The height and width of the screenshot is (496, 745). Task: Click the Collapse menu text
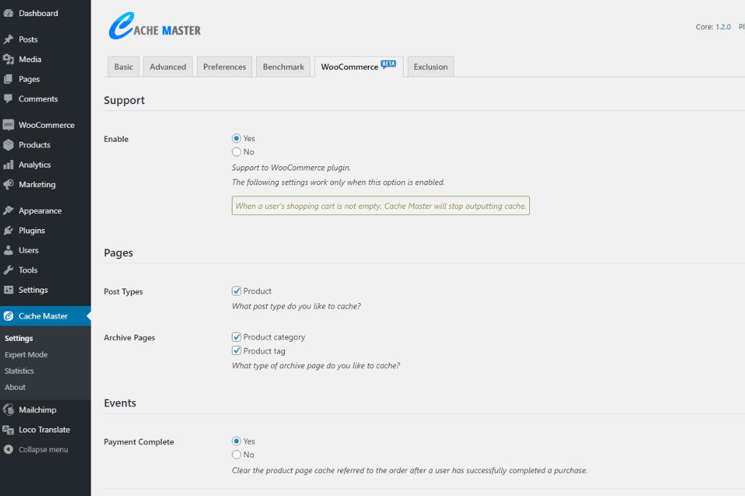click(43, 450)
